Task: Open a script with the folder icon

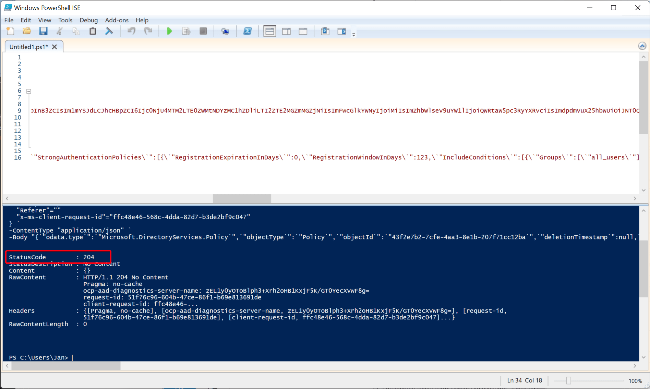Action: 27,31
